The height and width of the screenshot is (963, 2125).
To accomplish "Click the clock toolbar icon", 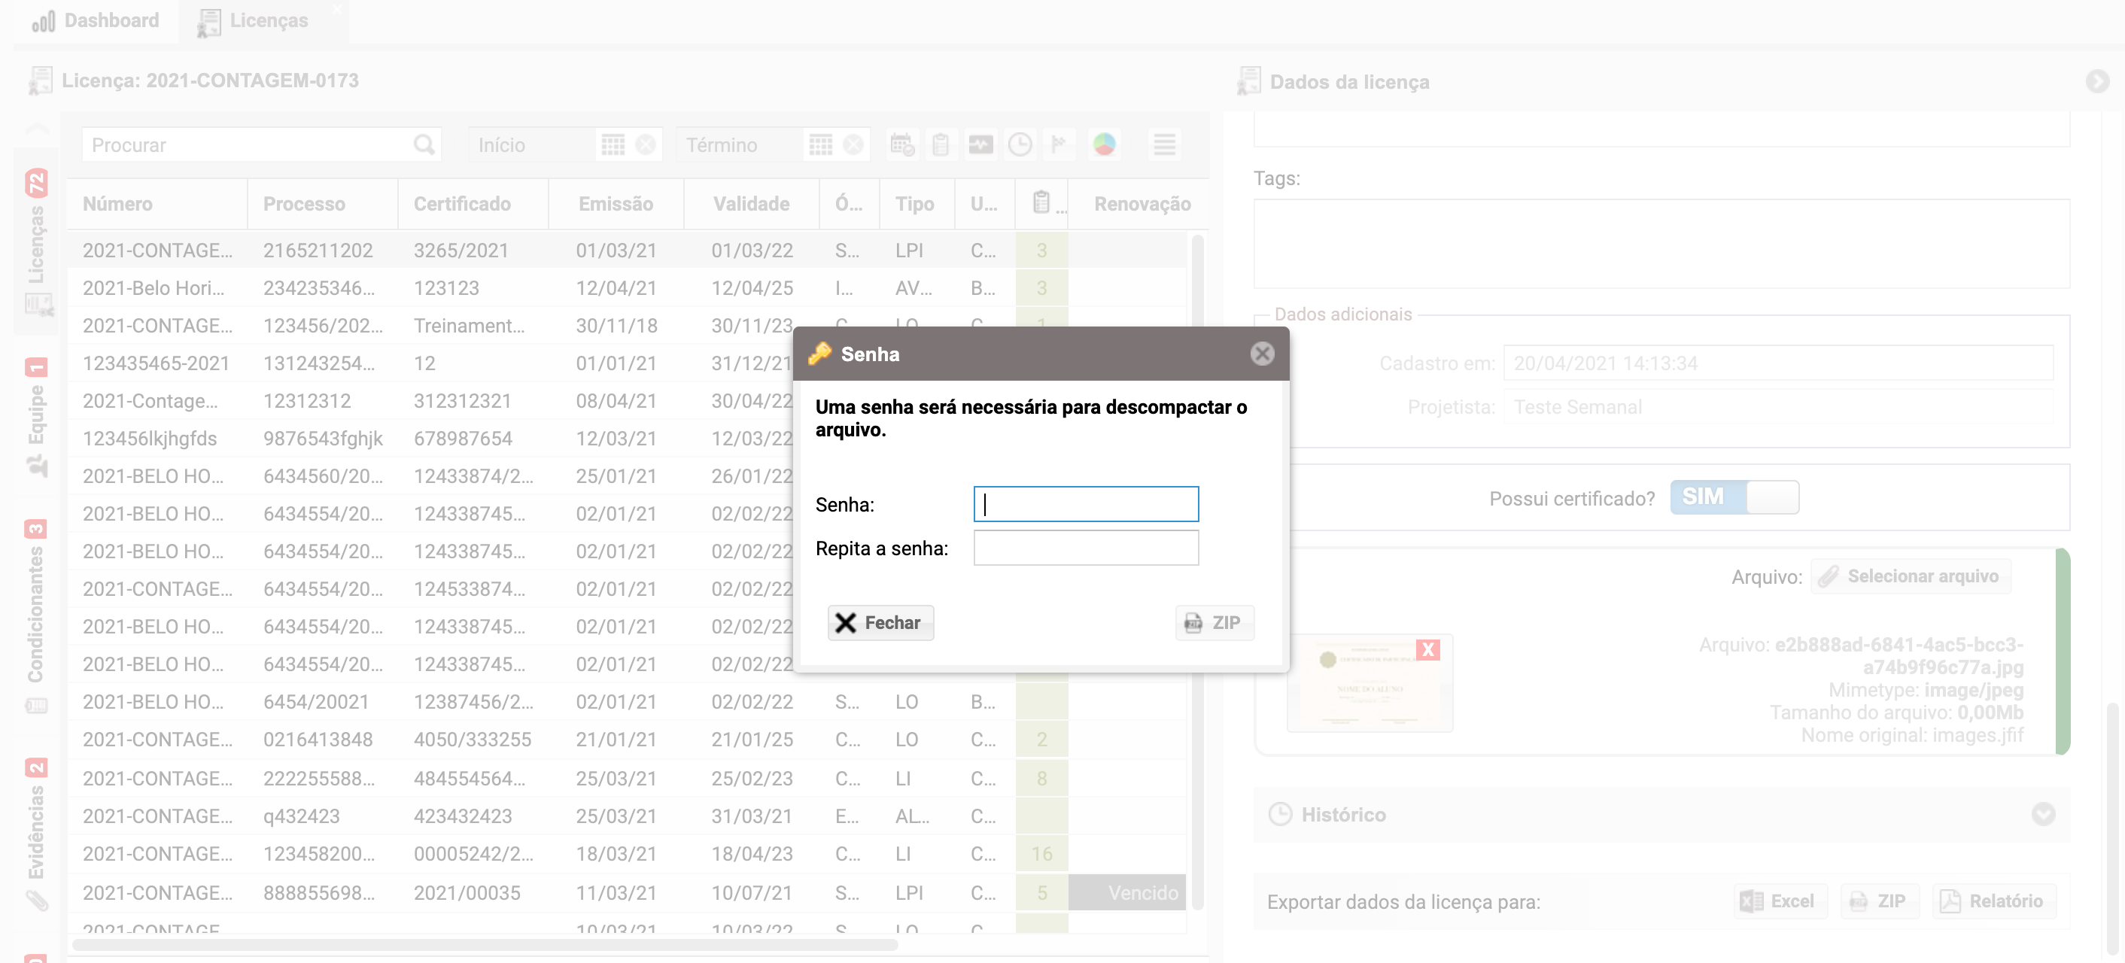I will (x=1020, y=145).
